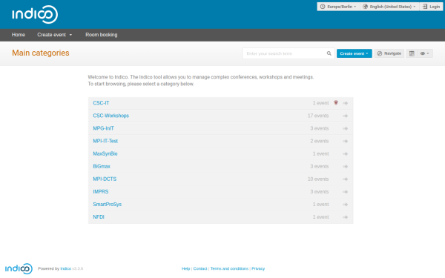The image size is (445, 278).
Task: Click the Help footer link
Action: point(185,268)
